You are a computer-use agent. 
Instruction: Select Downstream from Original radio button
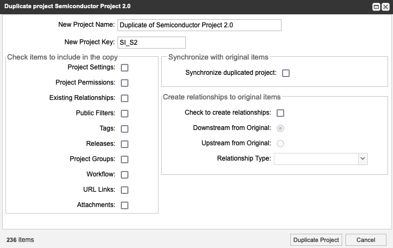(280, 128)
